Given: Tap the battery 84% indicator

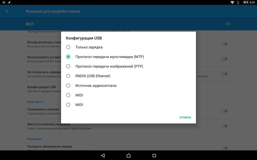Looking at the screenshot, I should (245, 2).
